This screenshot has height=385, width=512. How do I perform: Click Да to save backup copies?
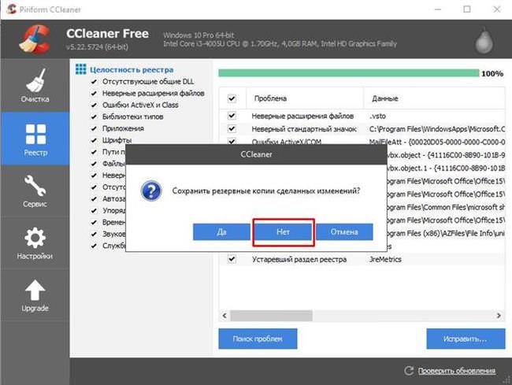click(x=221, y=232)
